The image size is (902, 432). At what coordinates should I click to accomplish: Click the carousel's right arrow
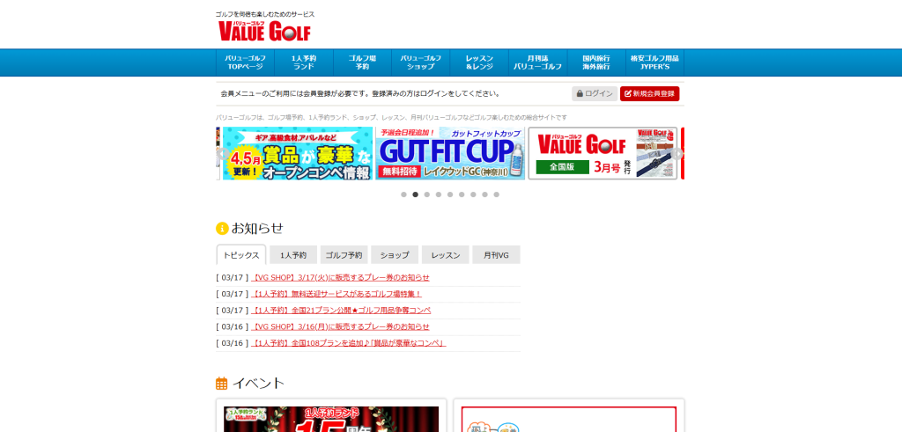(x=679, y=153)
